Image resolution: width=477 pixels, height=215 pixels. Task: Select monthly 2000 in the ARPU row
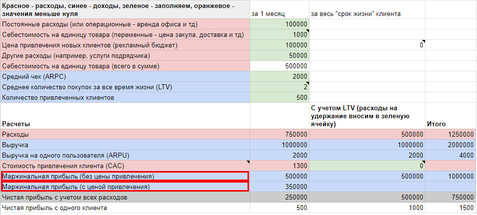coord(279,155)
